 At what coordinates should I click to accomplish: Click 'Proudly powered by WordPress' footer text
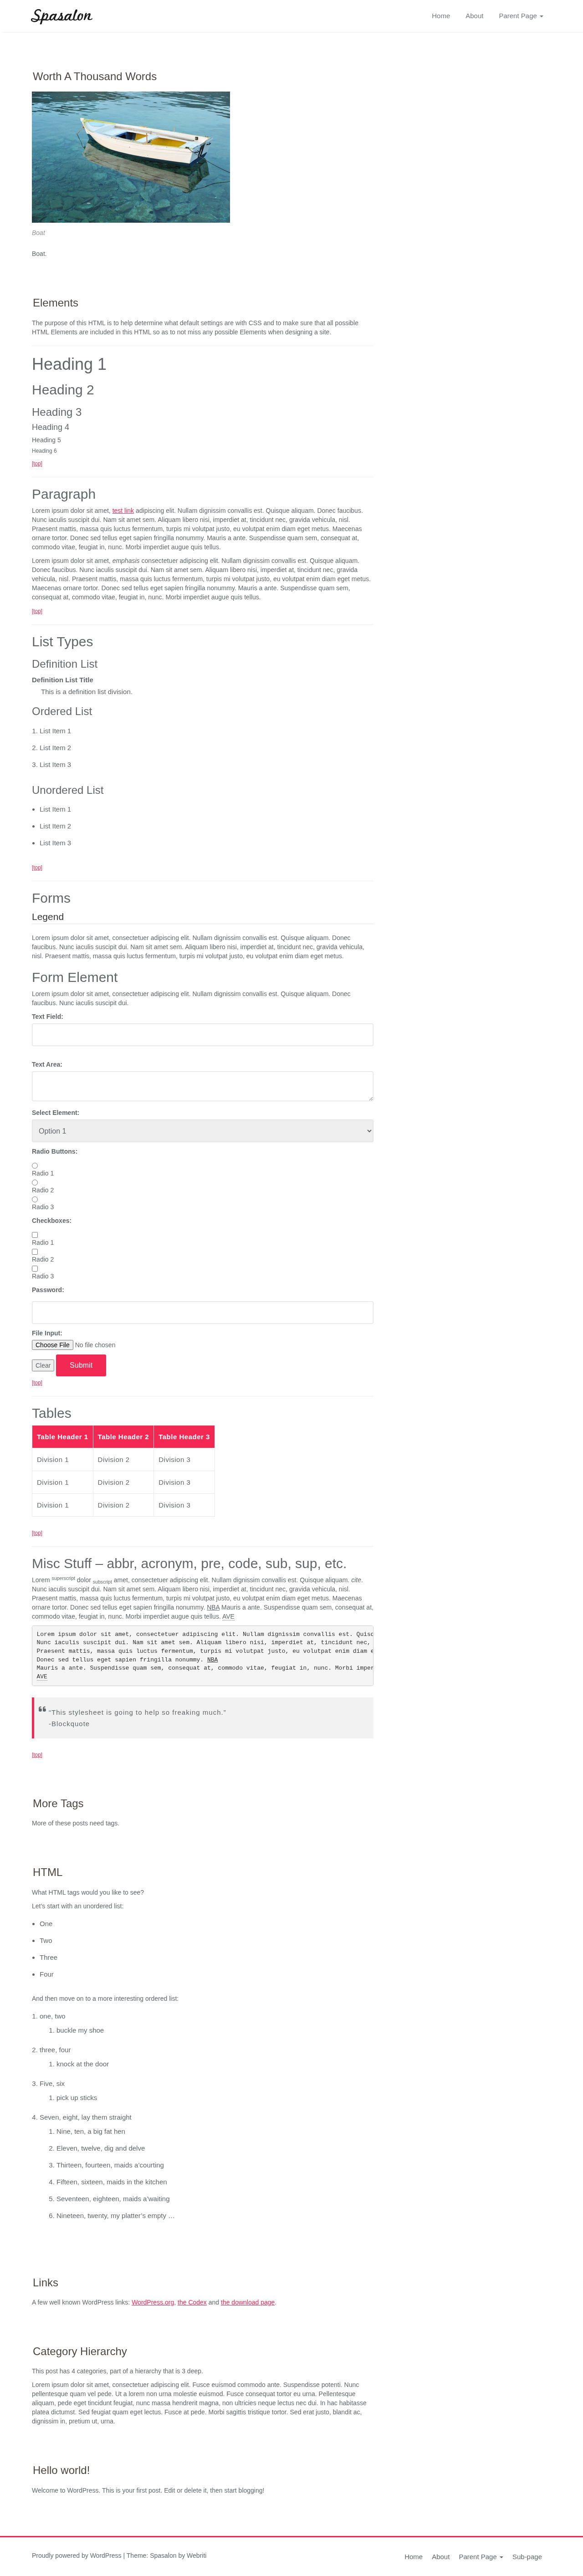click(77, 2555)
